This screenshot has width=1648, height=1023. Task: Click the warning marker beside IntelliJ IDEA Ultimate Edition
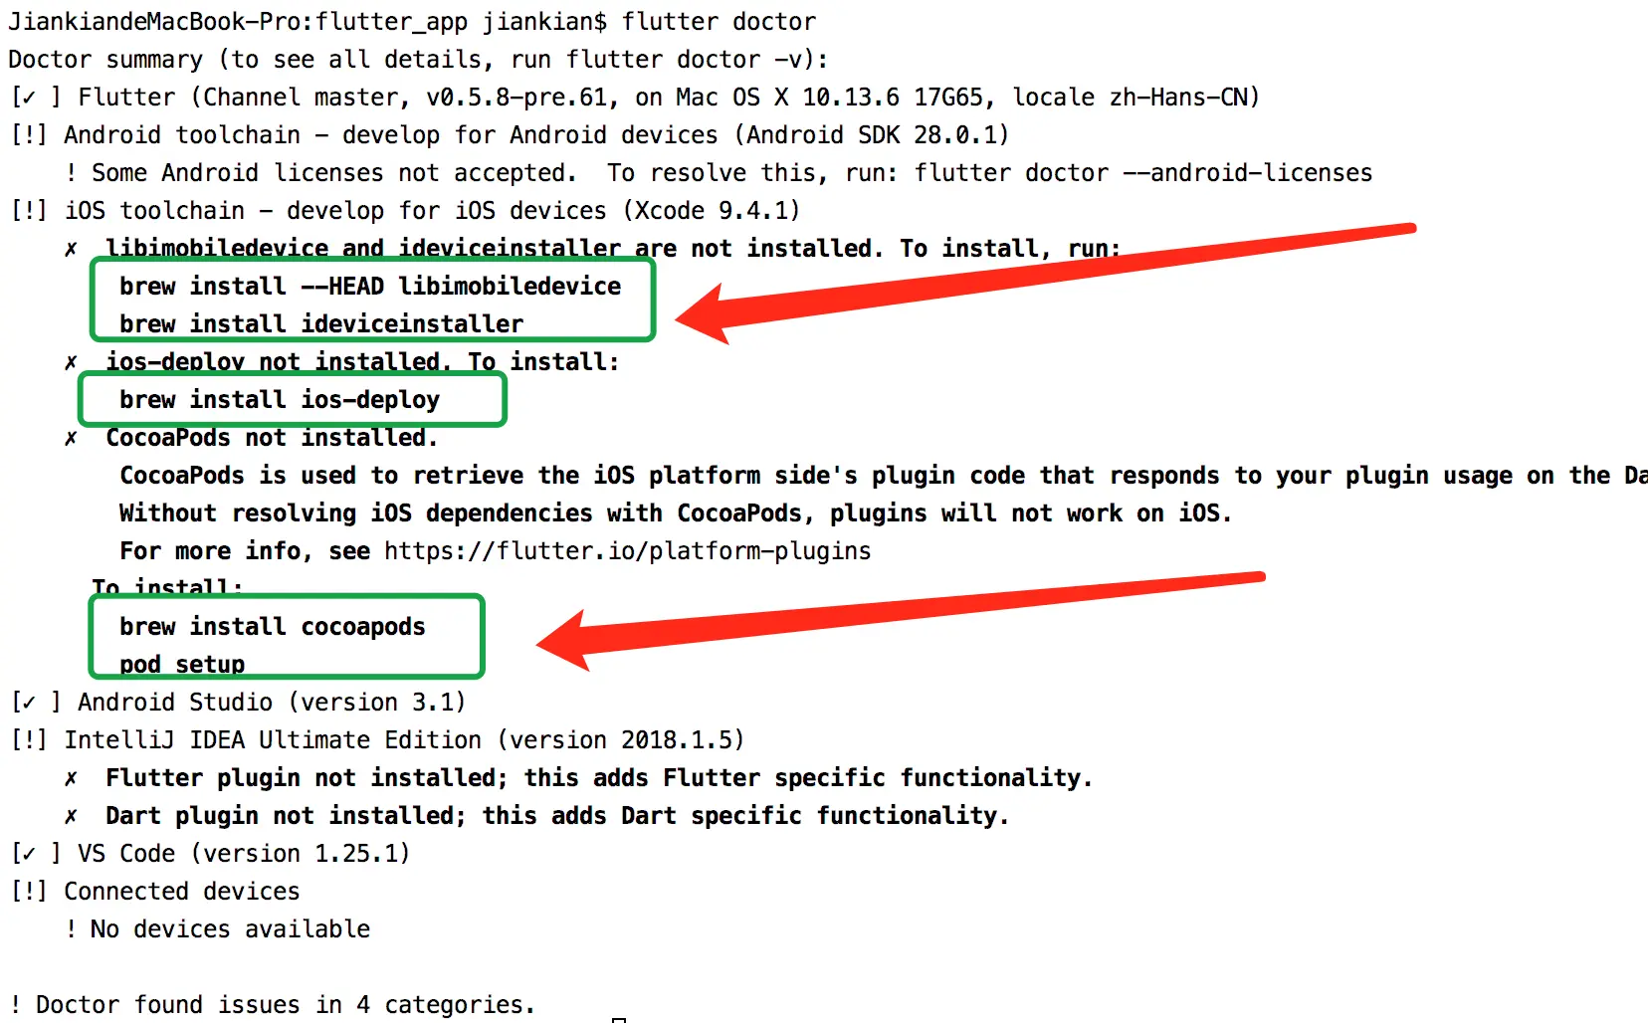pyautogui.click(x=29, y=740)
